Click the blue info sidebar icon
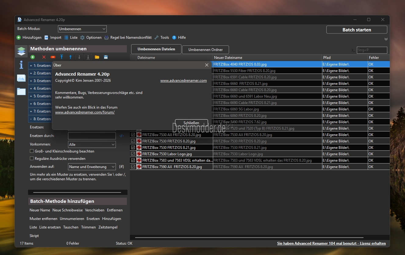The width and height of the screenshot is (405, 255). click(21, 65)
